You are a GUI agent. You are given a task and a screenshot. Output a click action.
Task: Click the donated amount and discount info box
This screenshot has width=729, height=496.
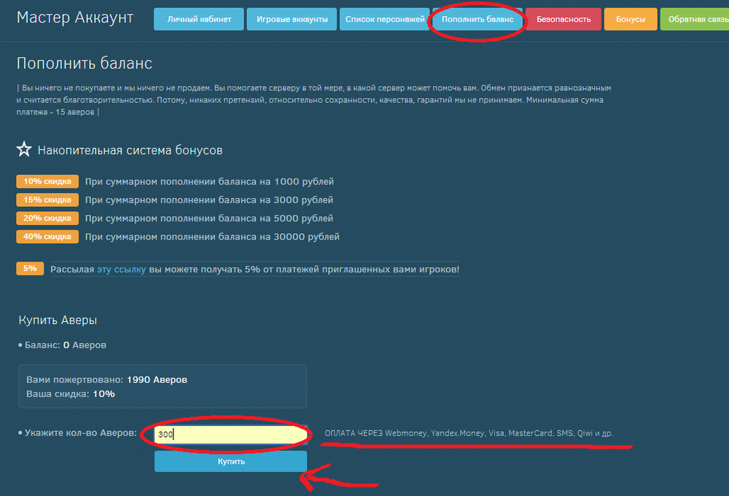pos(163,387)
